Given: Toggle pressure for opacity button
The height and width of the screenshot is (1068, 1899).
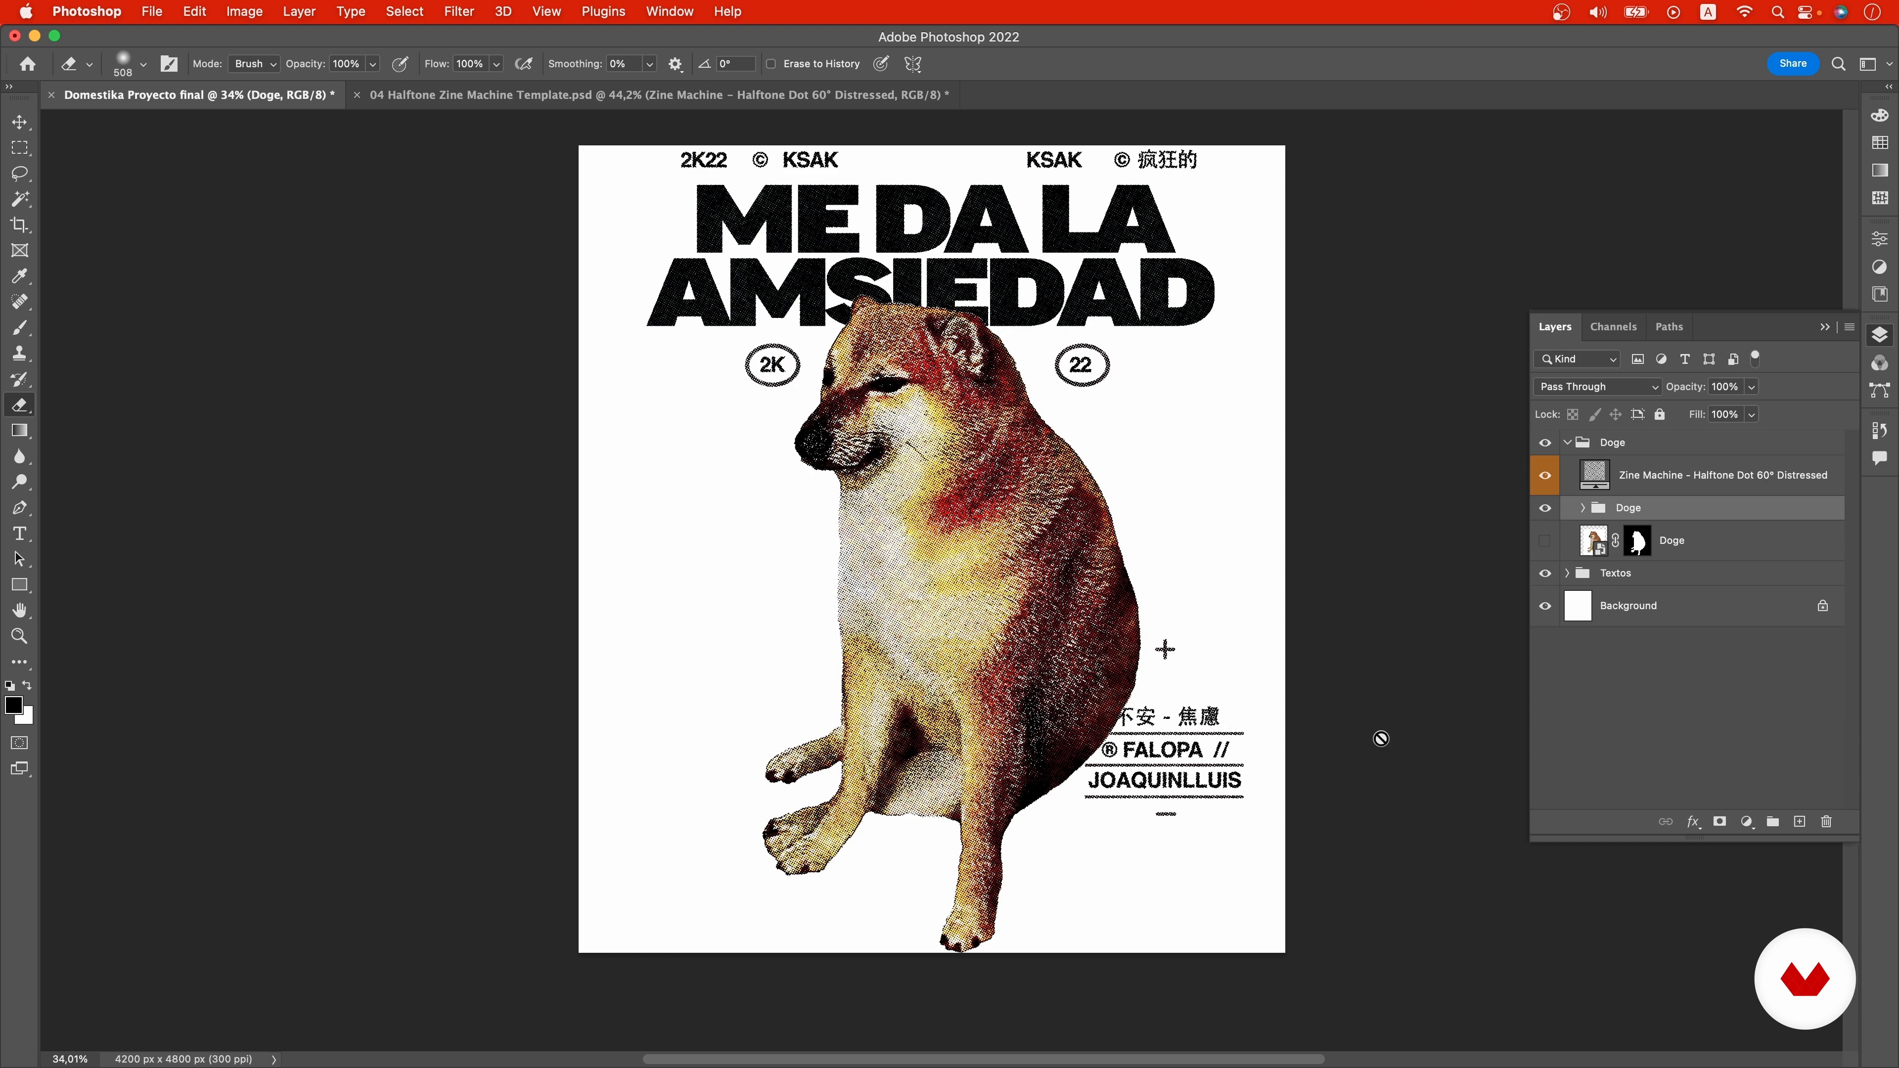Looking at the screenshot, I should 400,64.
